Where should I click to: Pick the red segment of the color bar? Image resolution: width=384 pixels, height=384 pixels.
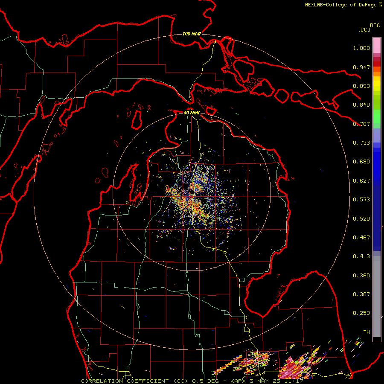(x=377, y=64)
